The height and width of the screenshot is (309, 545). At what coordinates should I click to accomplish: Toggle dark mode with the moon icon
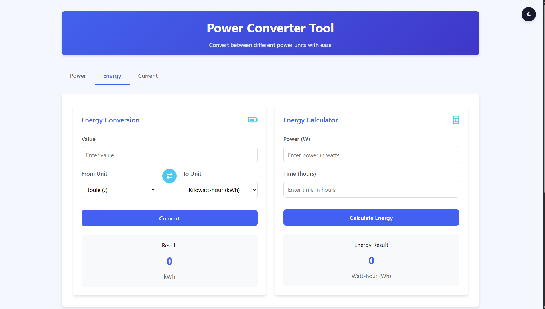coord(528,14)
